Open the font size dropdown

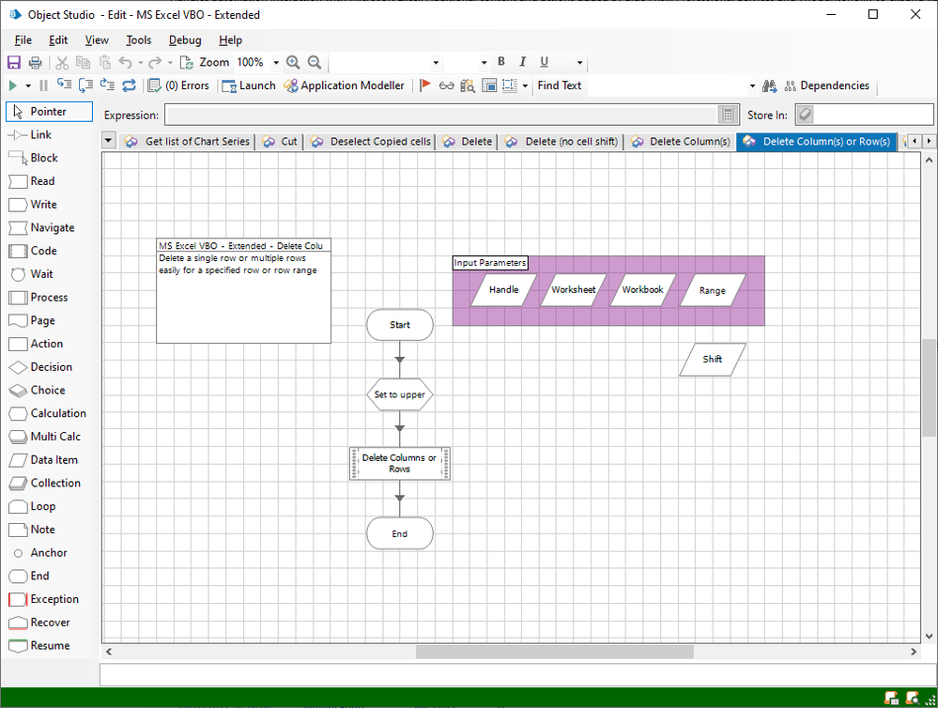(484, 62)
